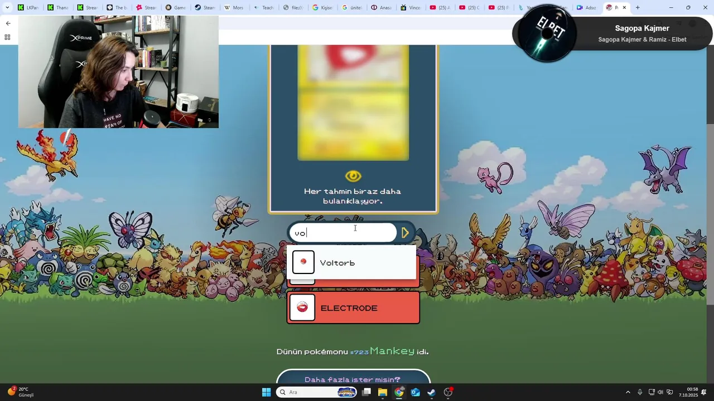Switch to the ünitel Google tab

(352, 8)
